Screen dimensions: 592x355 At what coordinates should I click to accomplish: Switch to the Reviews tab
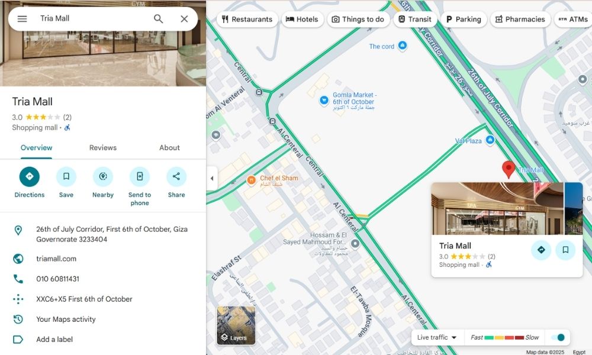(x=103, y=148)
